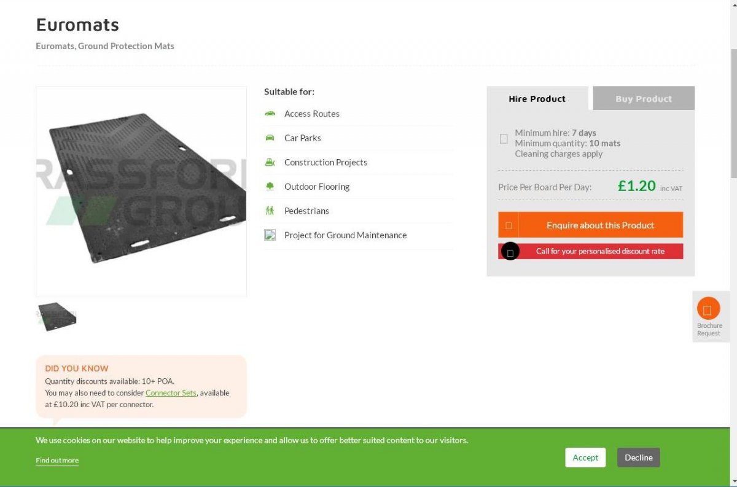Click the black phone circle icon
The image size is (737, 487).
[x=510, y=251]
